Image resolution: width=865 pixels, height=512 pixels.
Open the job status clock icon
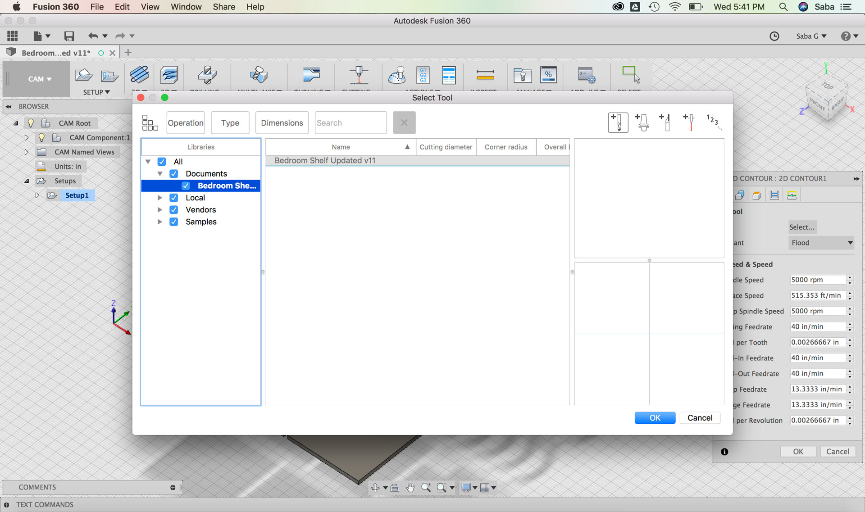click(x=774, y=36)
